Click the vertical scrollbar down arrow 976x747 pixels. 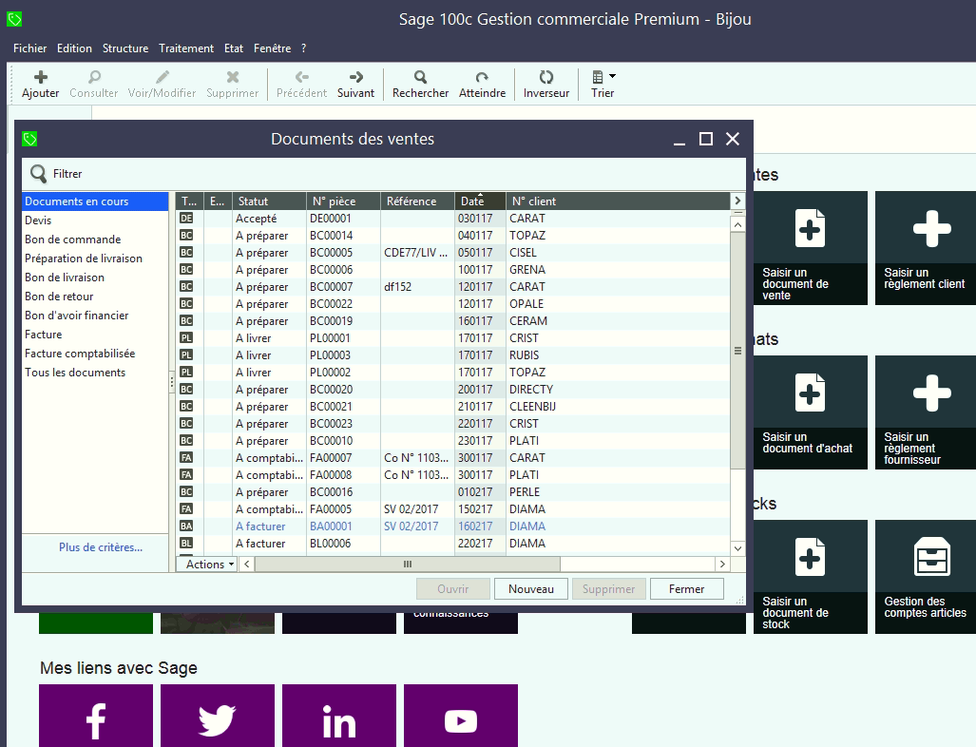tap(737, 548)
